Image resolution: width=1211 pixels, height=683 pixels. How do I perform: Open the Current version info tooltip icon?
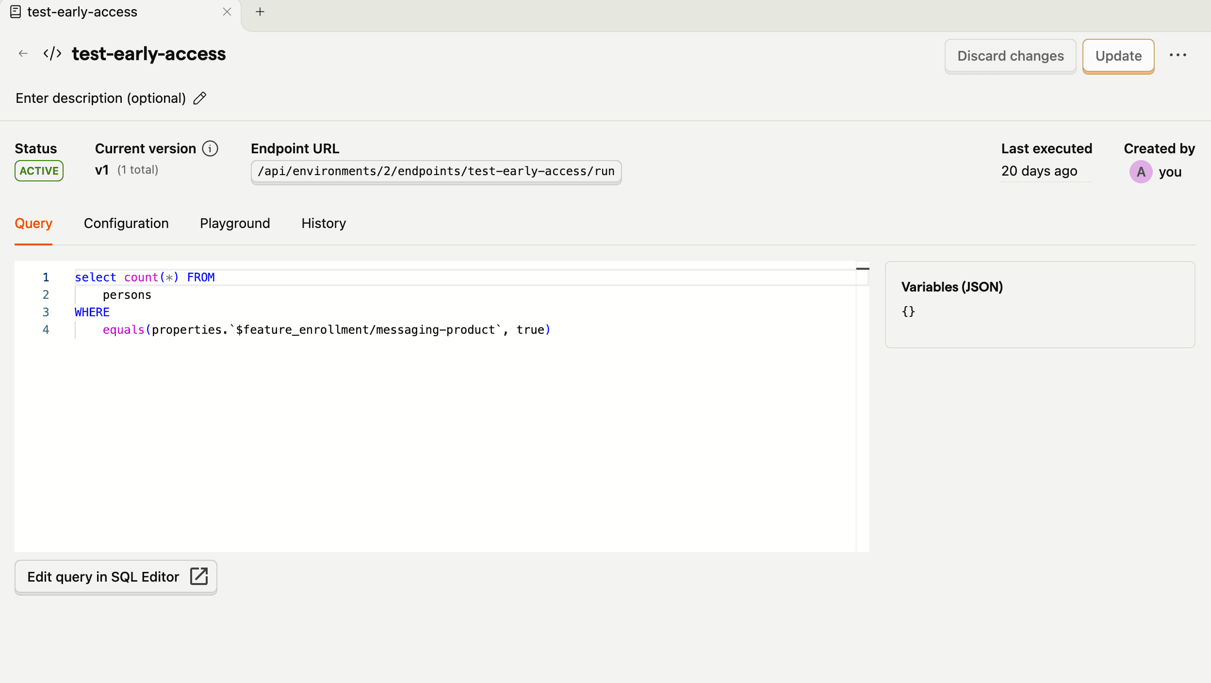point(210,148)
